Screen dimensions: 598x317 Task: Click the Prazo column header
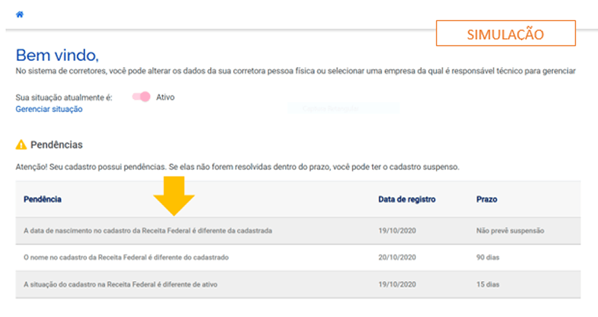point(486,199)
